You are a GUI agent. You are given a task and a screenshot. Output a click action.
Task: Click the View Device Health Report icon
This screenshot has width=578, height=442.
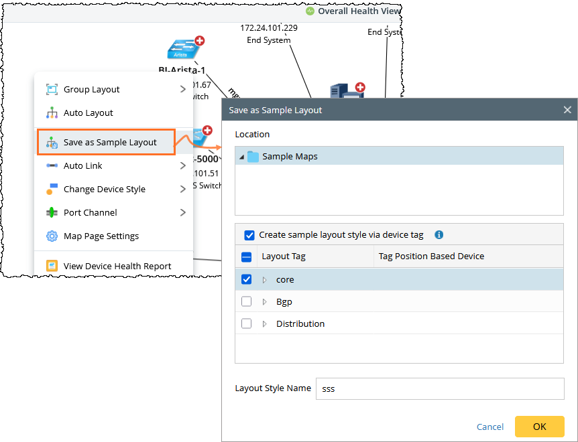[52, 266]
